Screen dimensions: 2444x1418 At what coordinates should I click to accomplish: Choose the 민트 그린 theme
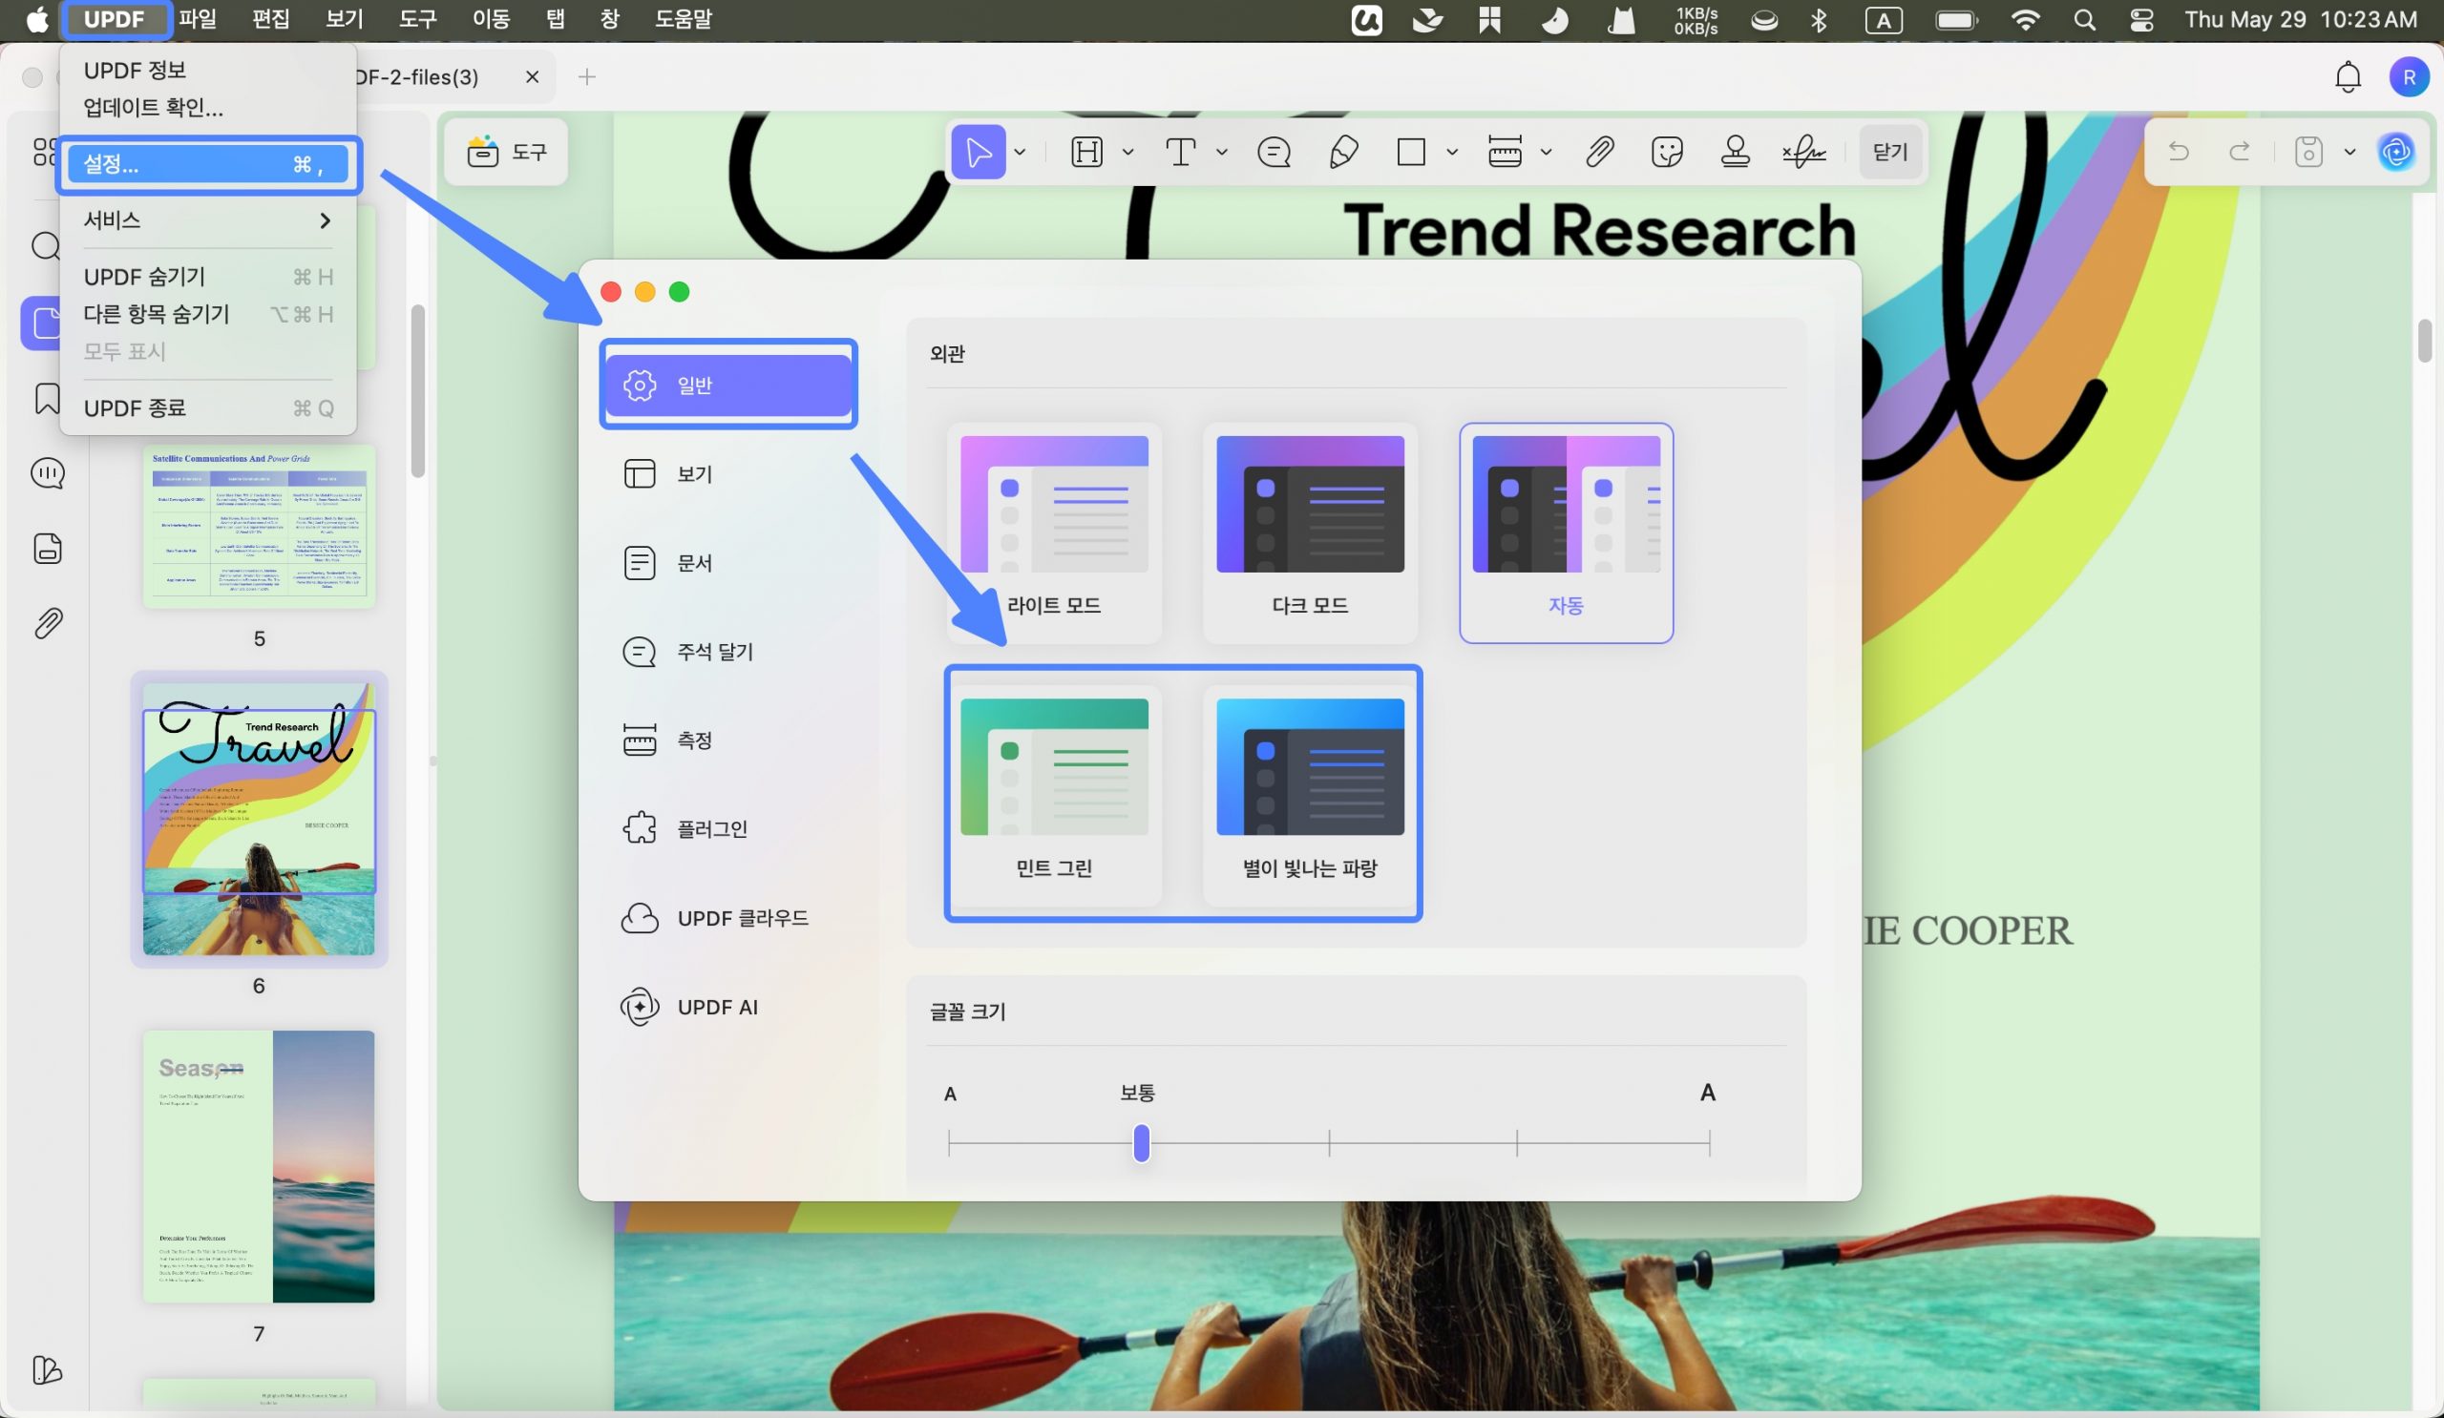(x=1054, y=796)
